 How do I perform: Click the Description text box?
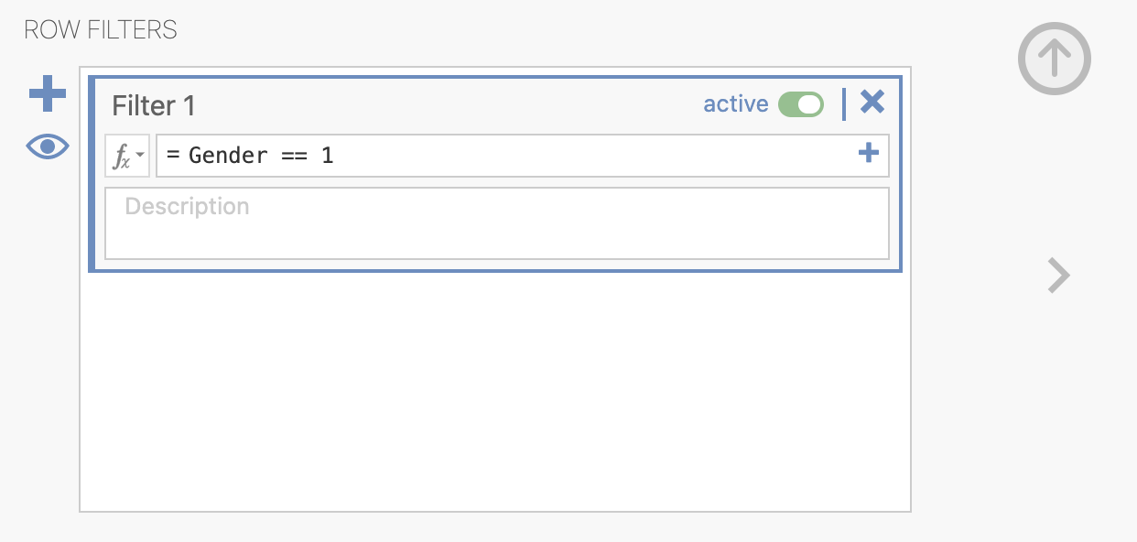point(496,223)
